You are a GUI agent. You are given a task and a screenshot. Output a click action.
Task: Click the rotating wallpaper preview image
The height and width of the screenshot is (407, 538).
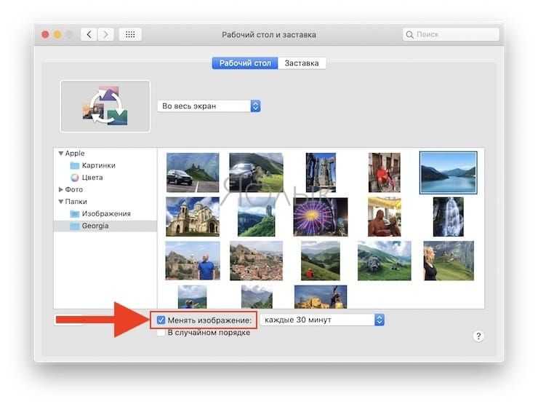(x=105, y=106)
